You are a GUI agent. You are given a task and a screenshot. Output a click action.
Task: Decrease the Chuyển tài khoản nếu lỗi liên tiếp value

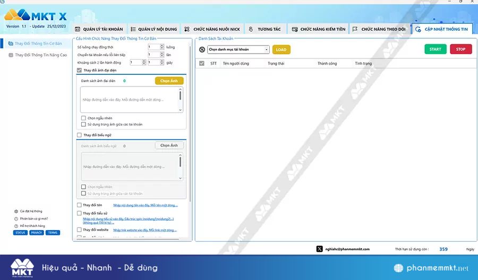(163, 56)
